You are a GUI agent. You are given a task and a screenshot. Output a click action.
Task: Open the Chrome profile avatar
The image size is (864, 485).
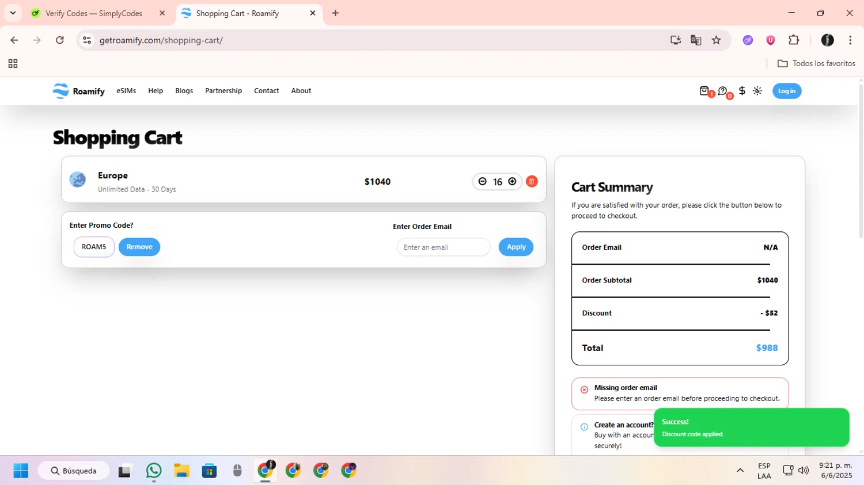click(828, 40)
